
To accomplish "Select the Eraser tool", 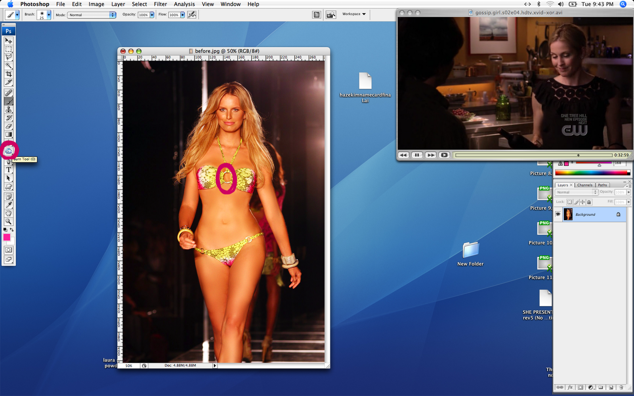I will tap(8, 126).
